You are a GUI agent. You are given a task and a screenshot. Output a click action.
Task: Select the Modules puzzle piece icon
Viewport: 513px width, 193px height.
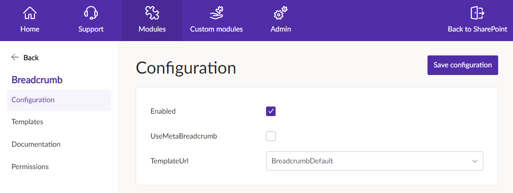coord(152,13)
